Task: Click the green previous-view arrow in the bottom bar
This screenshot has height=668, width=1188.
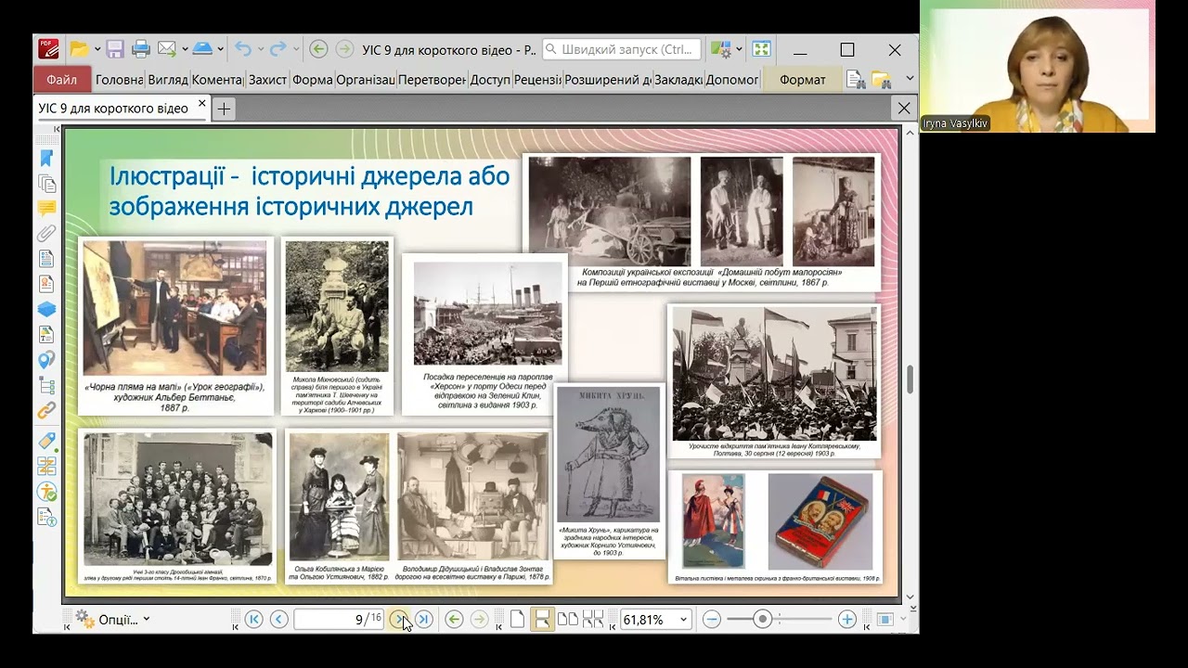Action: click(x=454, y=620)
